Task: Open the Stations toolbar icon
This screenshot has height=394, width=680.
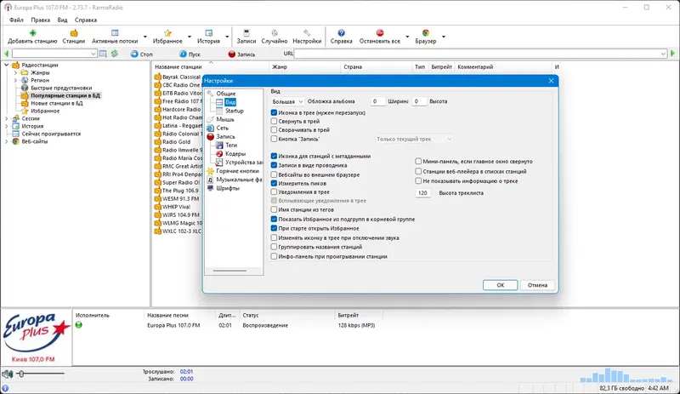Action: pos(74,33)
